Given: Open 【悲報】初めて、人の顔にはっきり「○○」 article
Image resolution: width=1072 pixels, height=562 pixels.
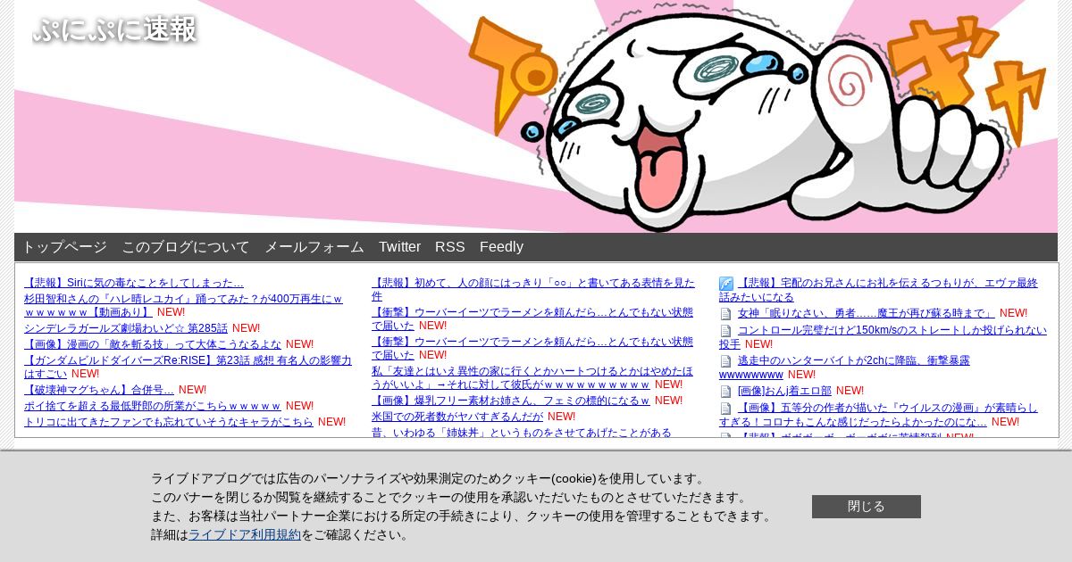Looking at the screenshot, I should tap(533, 289).
